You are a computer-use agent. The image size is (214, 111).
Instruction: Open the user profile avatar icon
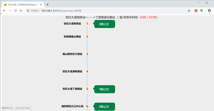(209, 10)
